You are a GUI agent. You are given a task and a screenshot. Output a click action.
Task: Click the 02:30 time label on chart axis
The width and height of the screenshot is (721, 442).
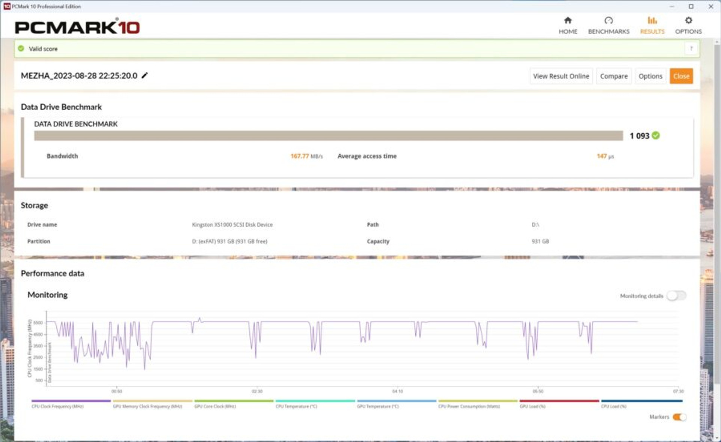(x=257, y=391)
